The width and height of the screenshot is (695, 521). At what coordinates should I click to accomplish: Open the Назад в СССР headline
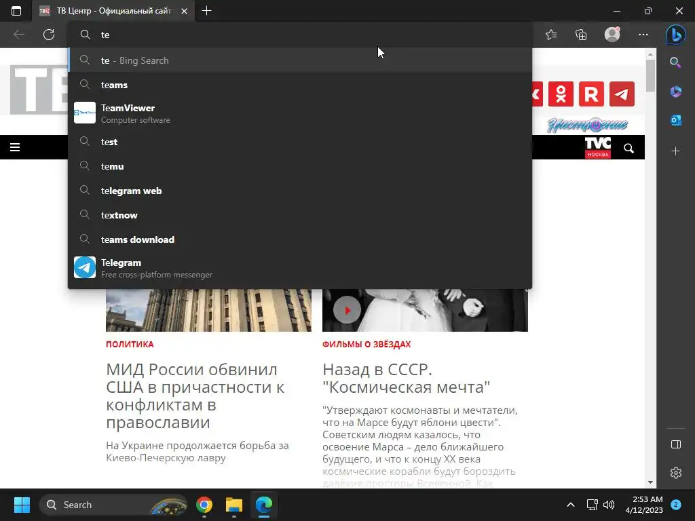coord(406,378)
